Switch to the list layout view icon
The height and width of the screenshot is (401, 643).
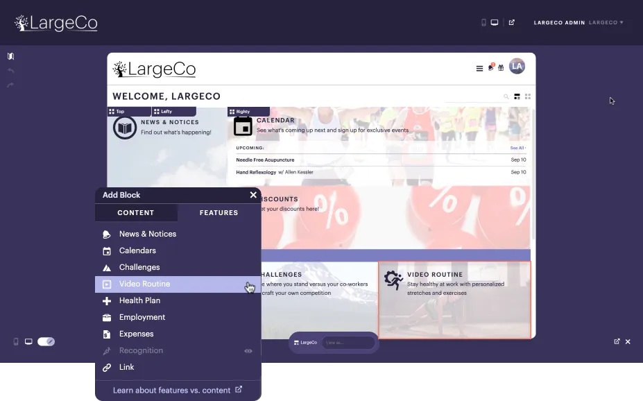(x=517, y=96)
